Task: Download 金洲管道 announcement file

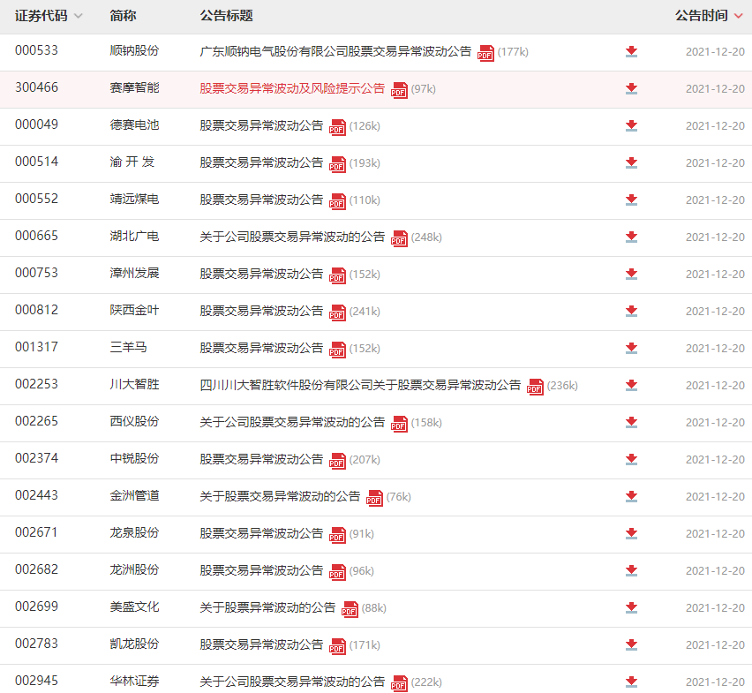Action: click(x=631, y=497)
